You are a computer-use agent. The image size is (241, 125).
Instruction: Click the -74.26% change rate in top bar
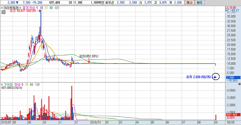37,2
